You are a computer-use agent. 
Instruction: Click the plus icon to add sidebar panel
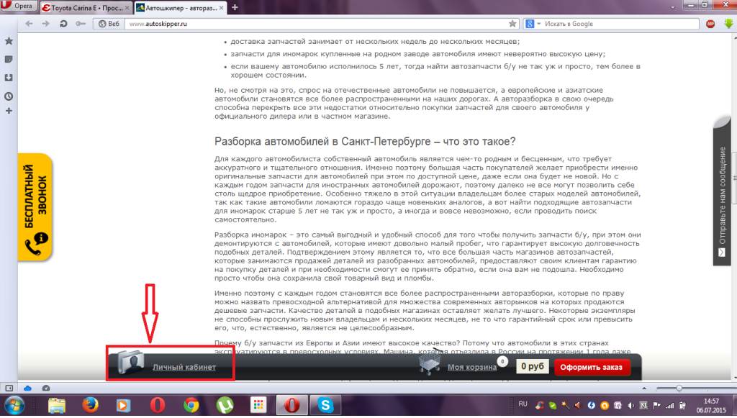coord(8,112)
